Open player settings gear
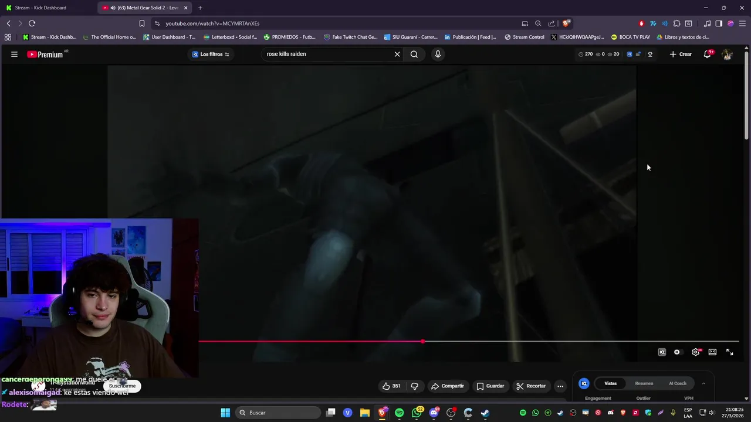This screenshot has width=751, height=422. tap(696, 352)
